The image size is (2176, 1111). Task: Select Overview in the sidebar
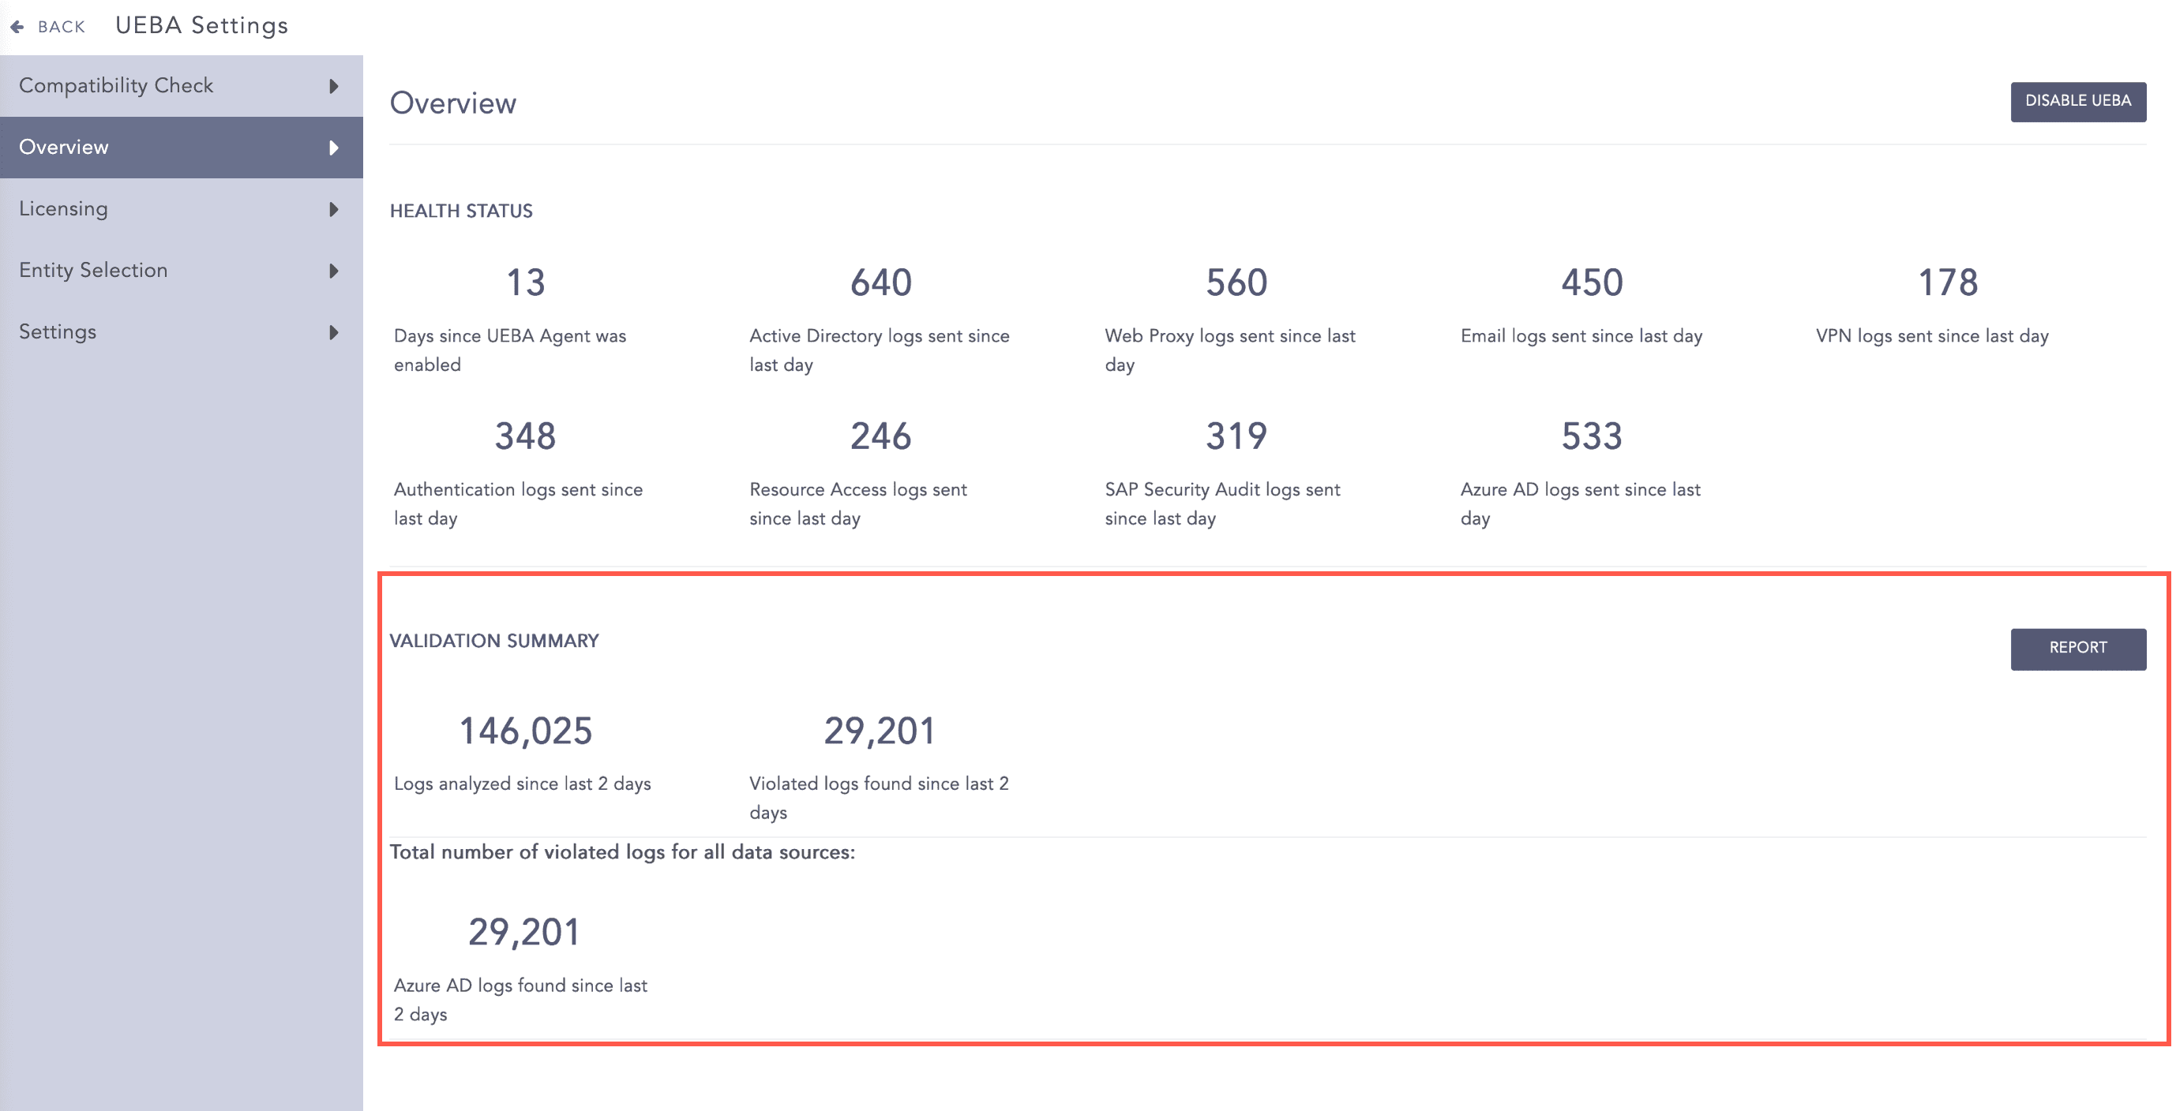[x=64, y=147]
